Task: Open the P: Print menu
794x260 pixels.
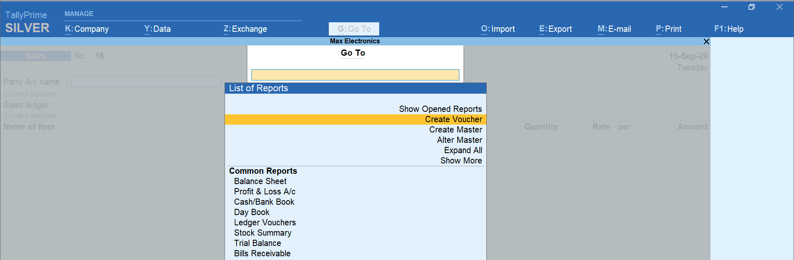Action: [x=668, y=29]
